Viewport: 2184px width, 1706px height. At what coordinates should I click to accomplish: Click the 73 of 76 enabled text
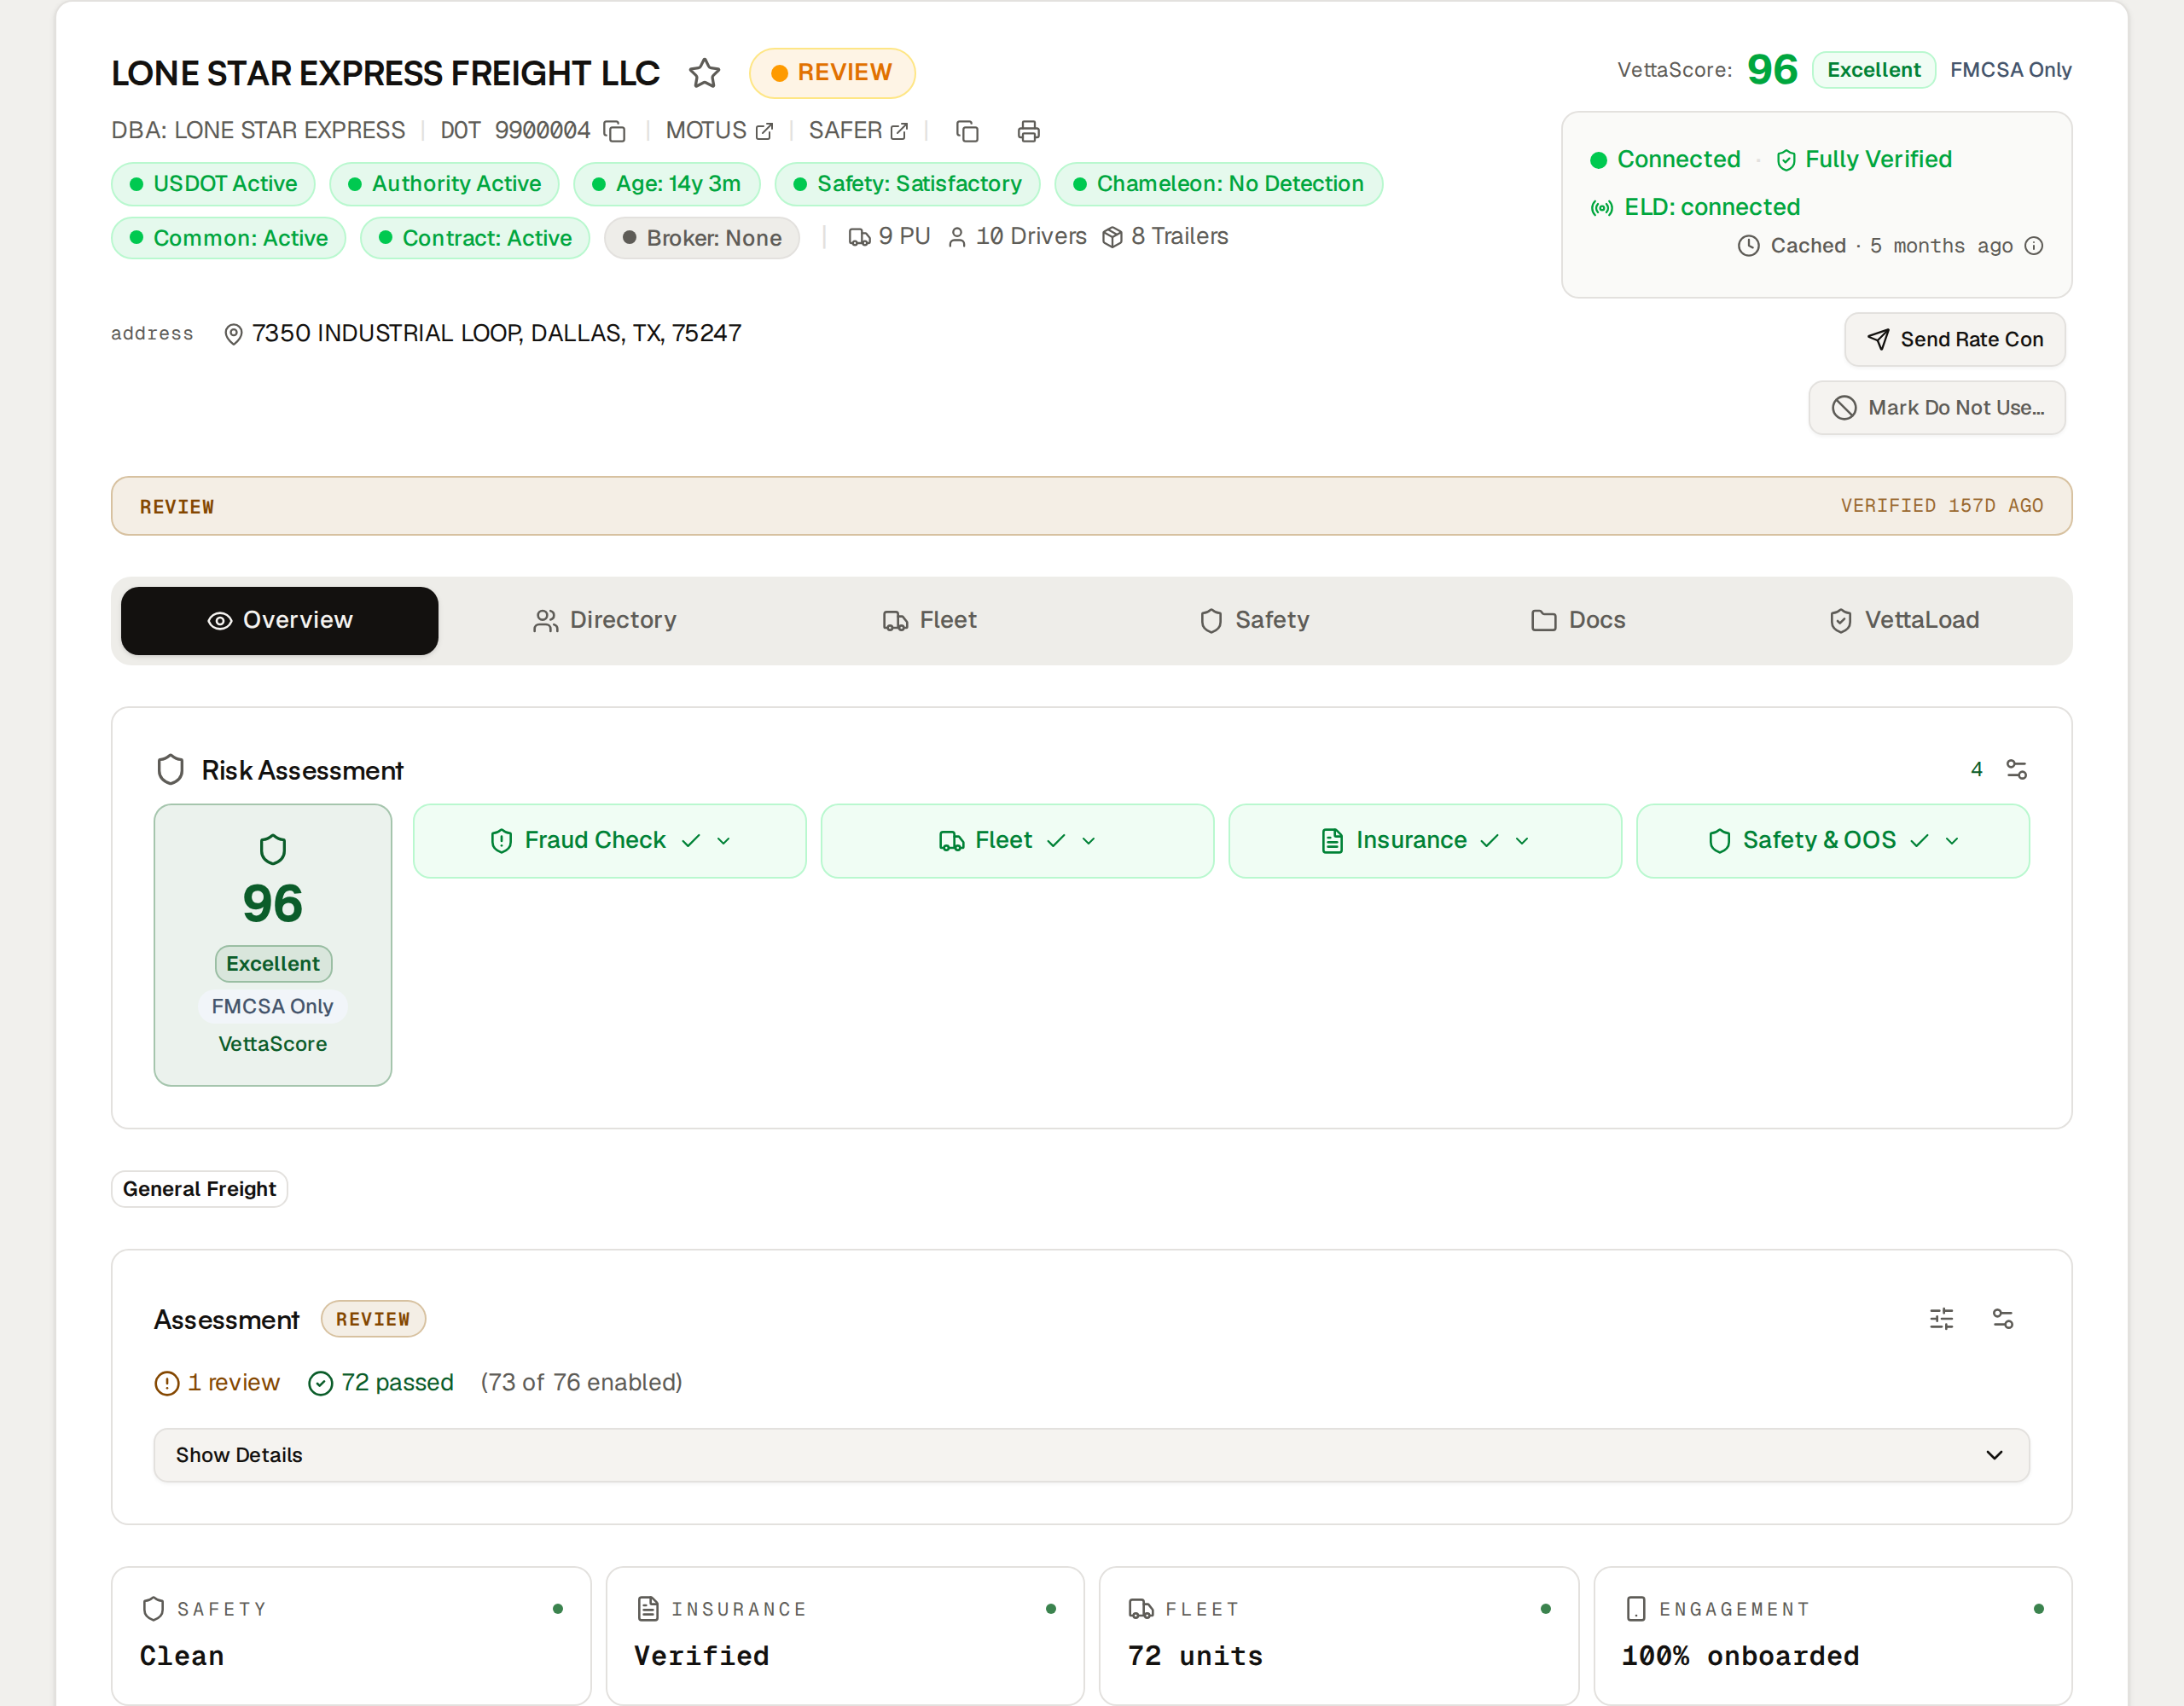point(581,1383)
